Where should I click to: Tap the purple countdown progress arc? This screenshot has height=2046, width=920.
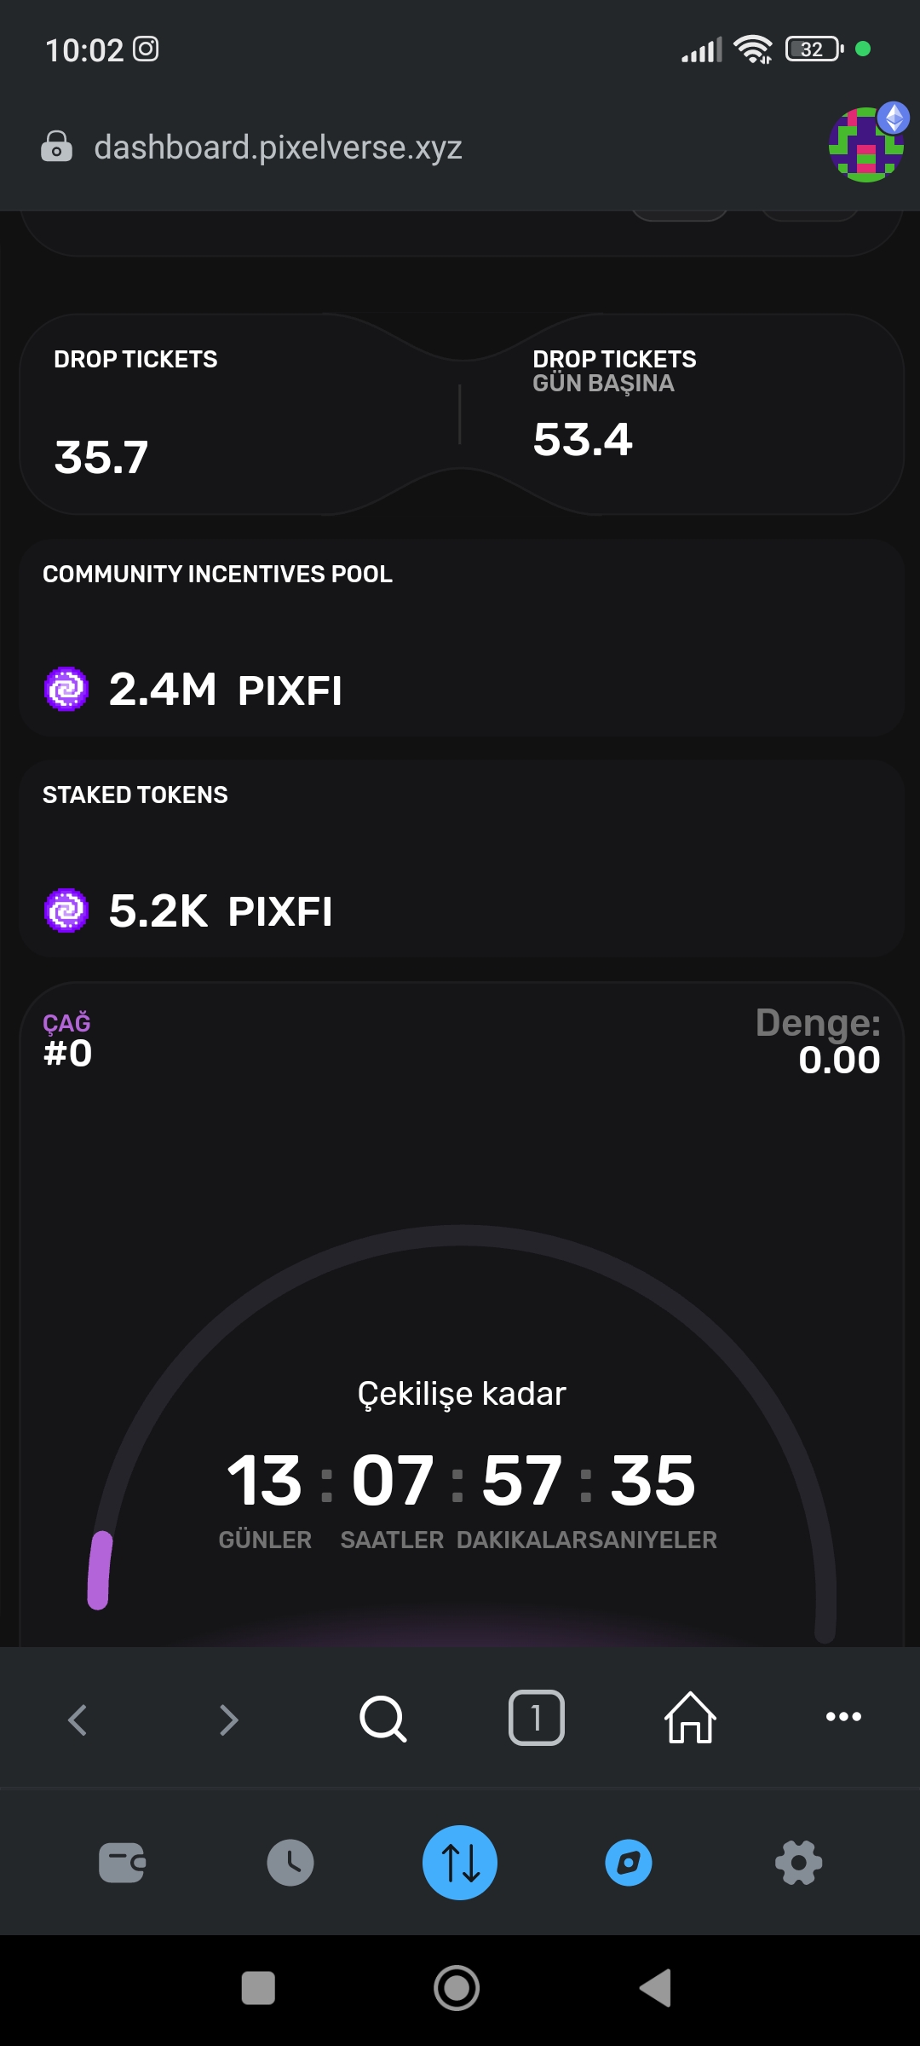101,1570
